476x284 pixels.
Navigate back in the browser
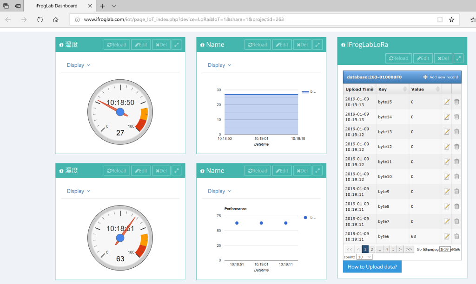click(x=8, y=19)
